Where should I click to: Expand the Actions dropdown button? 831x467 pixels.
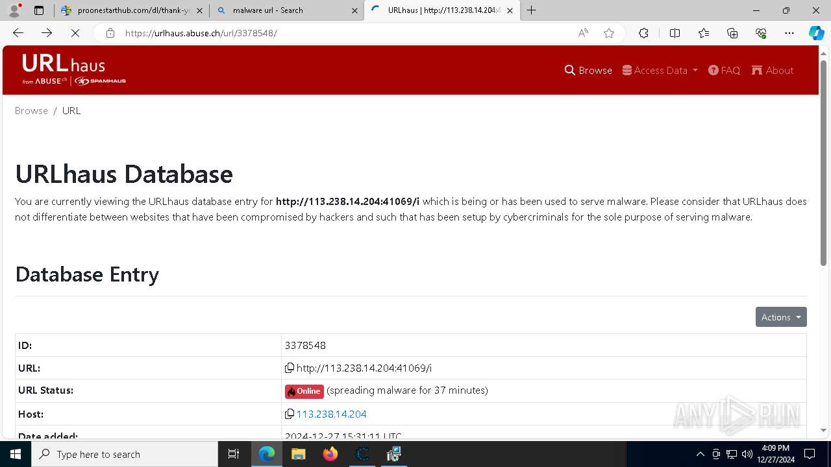click(781, 317)
